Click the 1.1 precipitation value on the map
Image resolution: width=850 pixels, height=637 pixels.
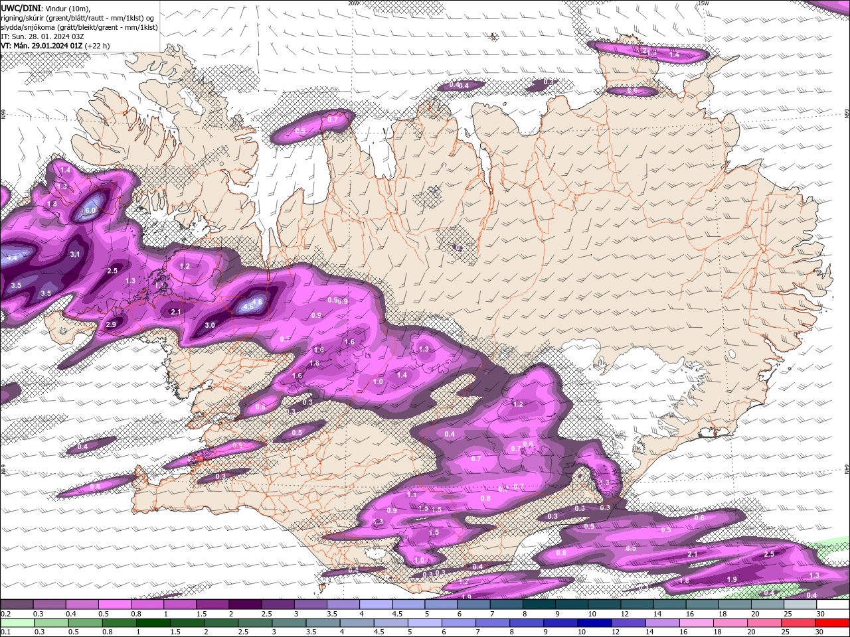[412, 494]
